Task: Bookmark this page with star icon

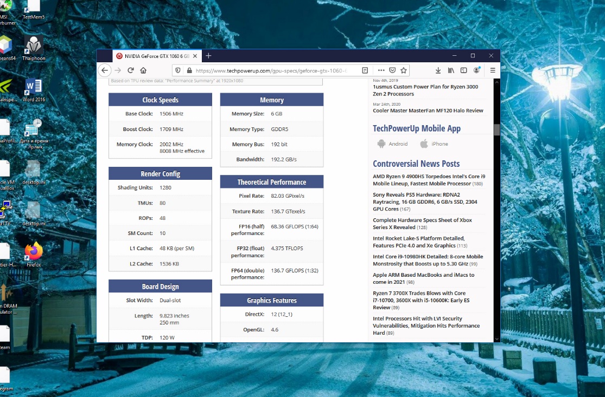Action: (404, 70)
